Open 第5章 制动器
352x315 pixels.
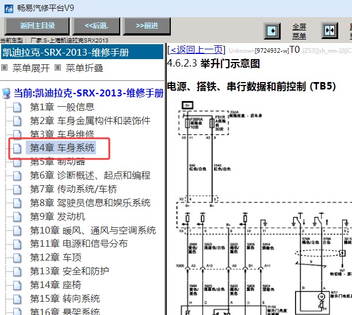(58, 162)
